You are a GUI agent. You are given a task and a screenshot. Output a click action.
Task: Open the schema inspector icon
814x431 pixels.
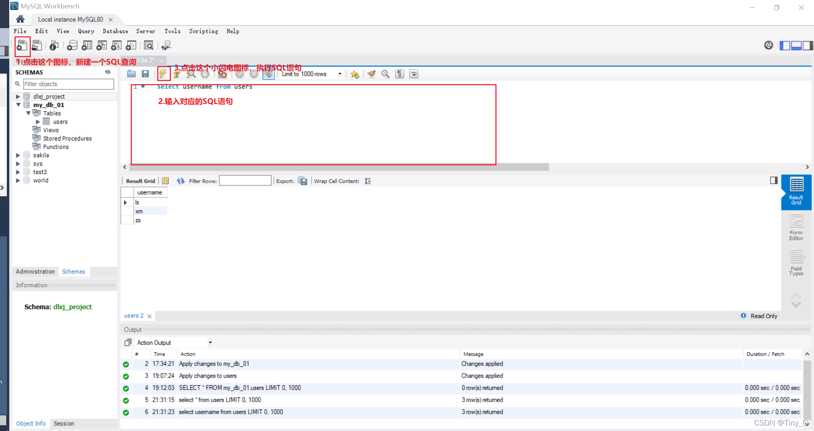[x=54, y=45]
